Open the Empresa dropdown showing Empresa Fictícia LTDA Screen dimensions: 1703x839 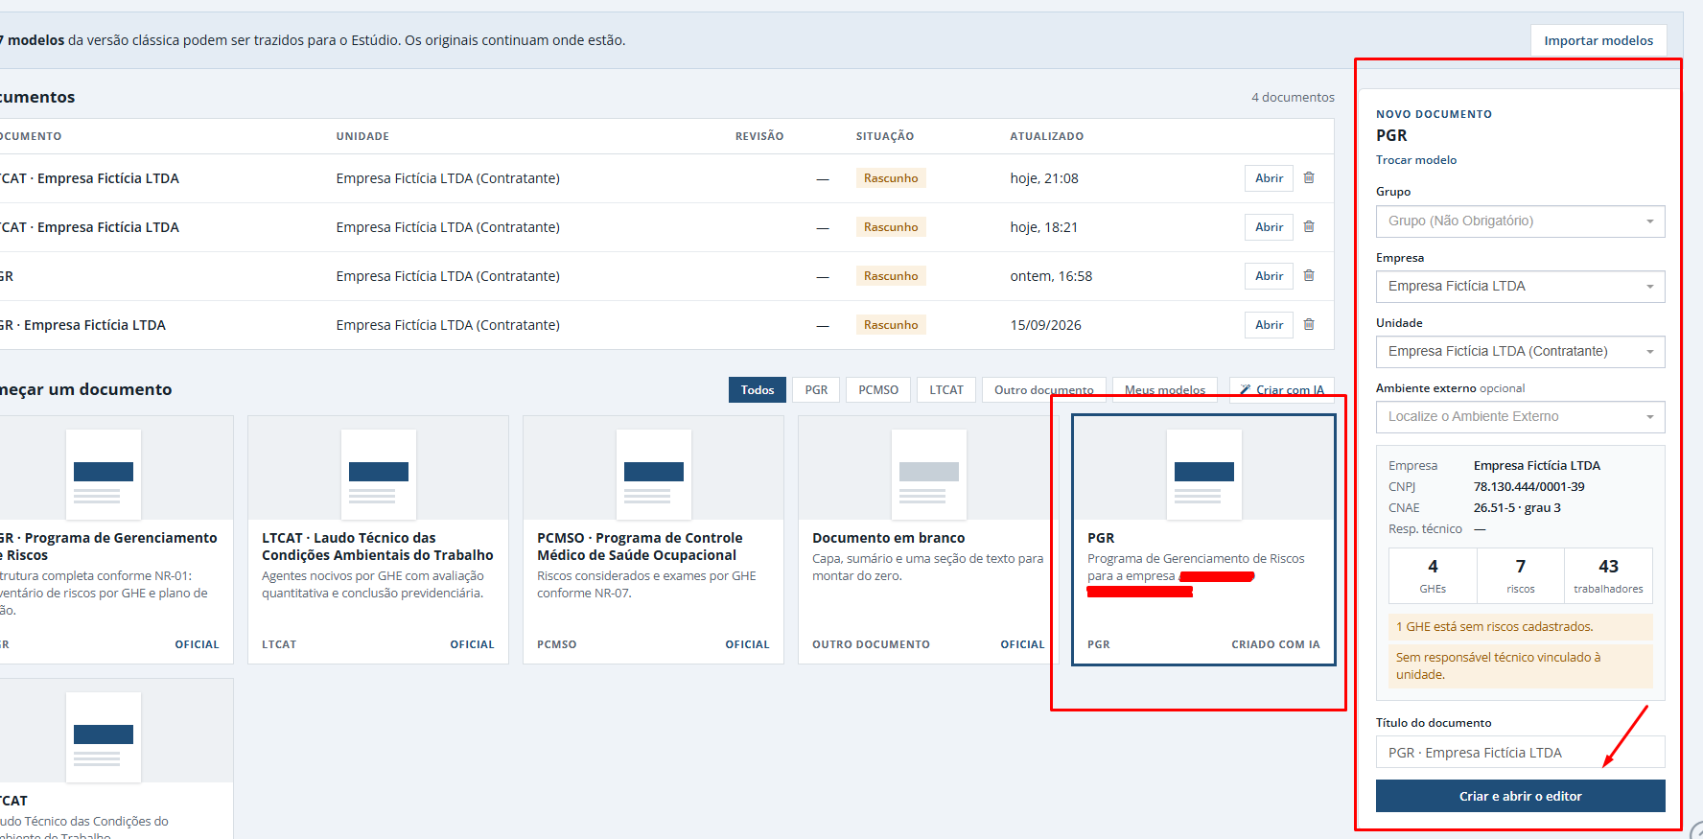[x=1520, y=287]
